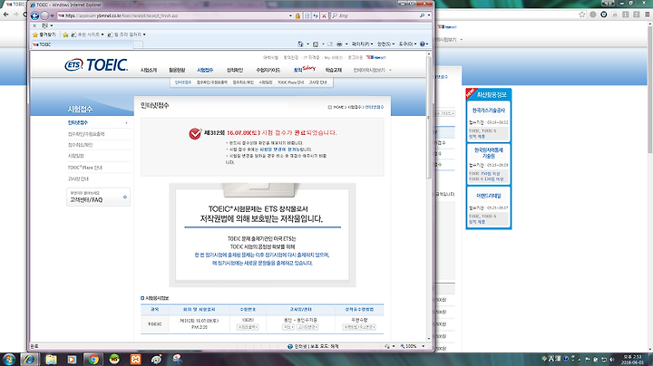Open the recent pages dropdown beside Forward
This screenshot has height=366, width=653.
(x=52, y=15)
